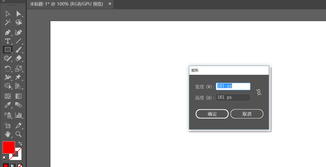Toggle constrain proportions link in 矩形 dialog
This screenshot has width=326, height=167.
pyautogui.click(x=259, y=92)
